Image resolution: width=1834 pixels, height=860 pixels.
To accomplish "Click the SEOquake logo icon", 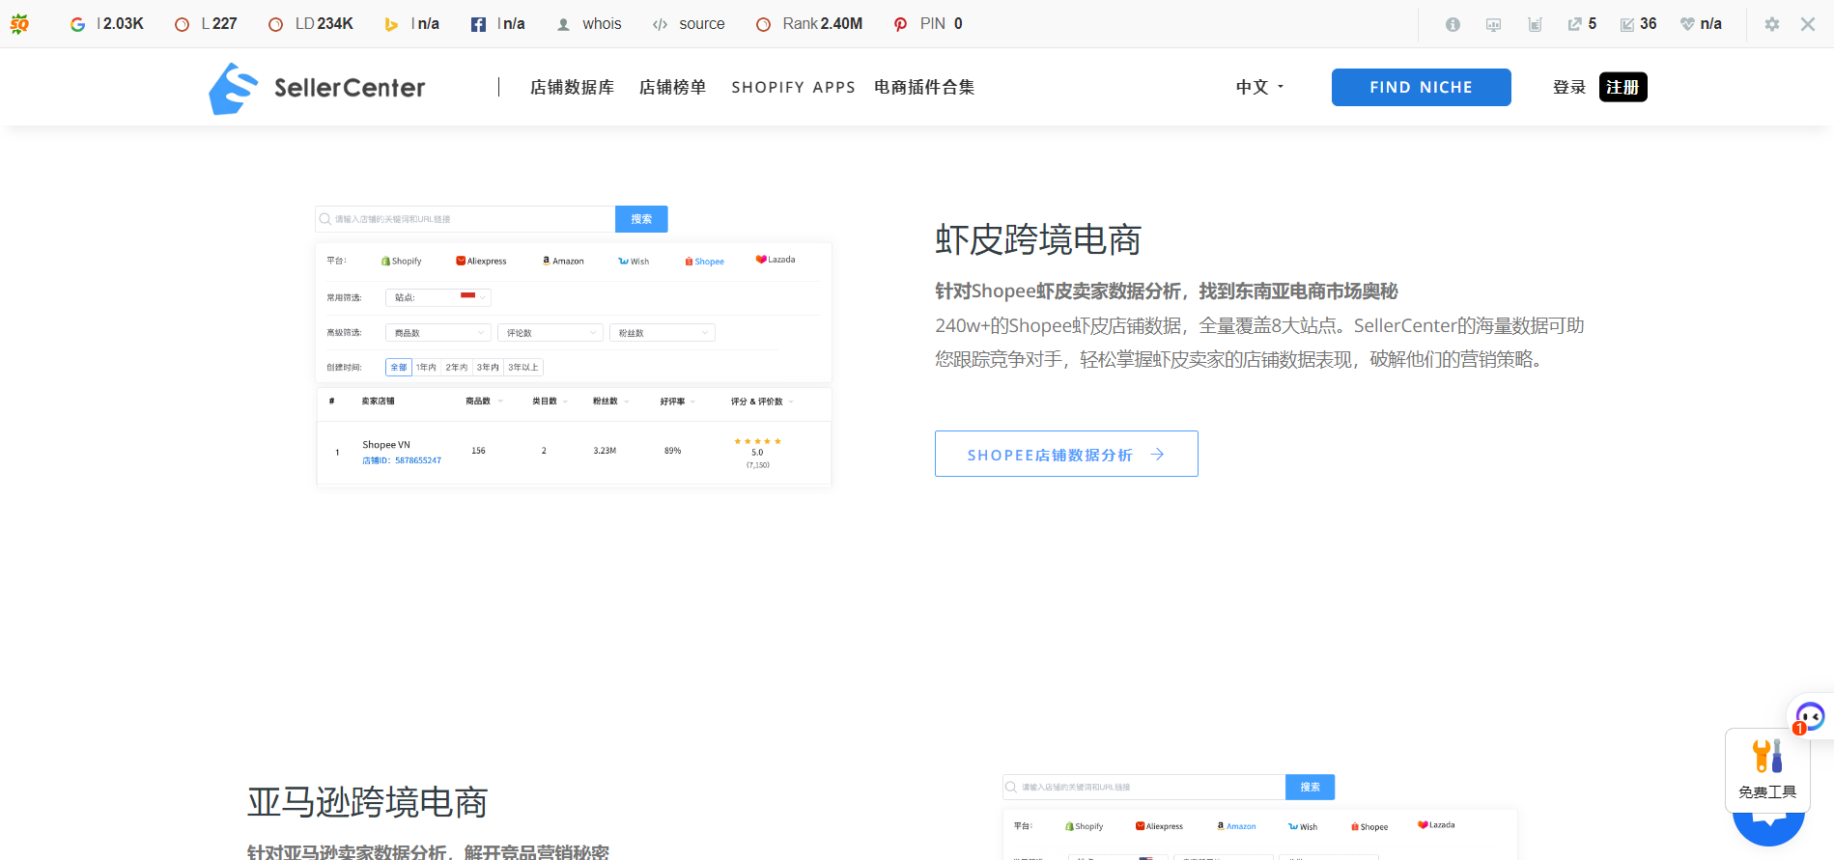I will 19,24.
